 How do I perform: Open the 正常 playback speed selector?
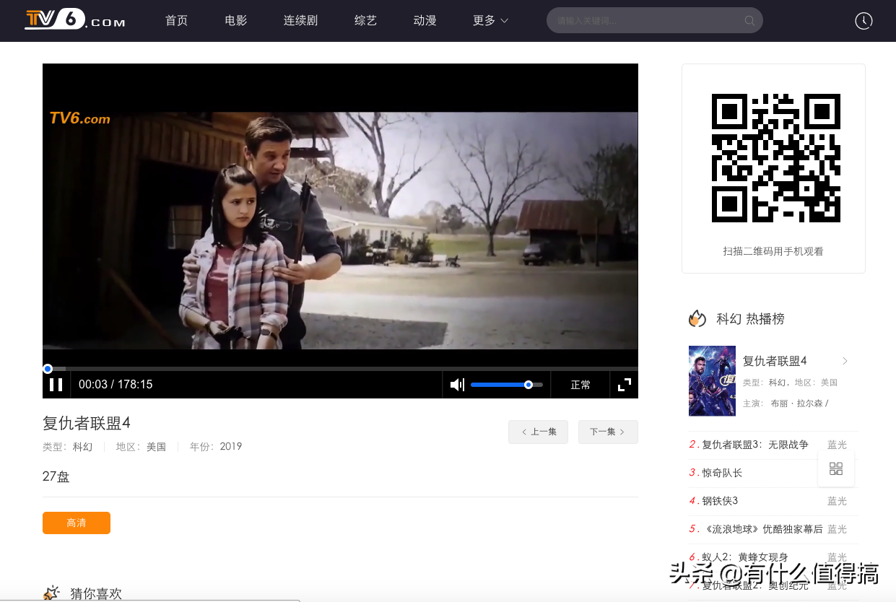pos(580,385)
